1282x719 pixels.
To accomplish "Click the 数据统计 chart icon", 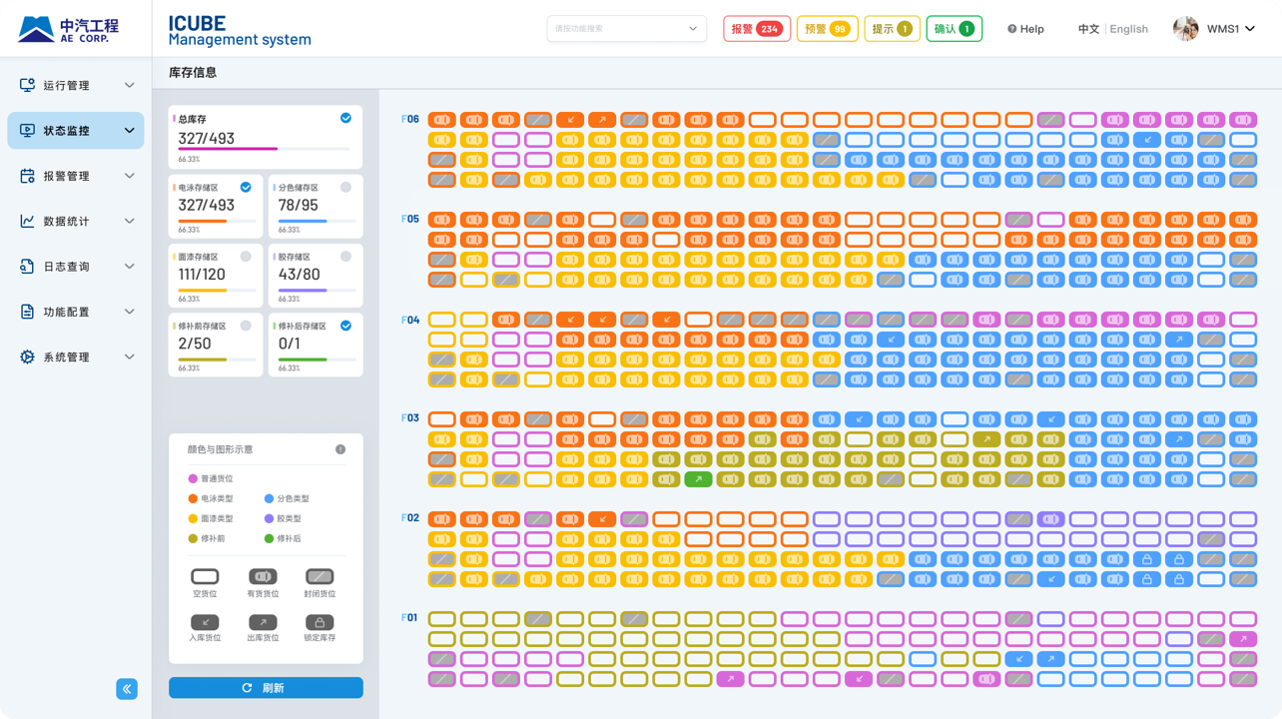I will [27, 221].
